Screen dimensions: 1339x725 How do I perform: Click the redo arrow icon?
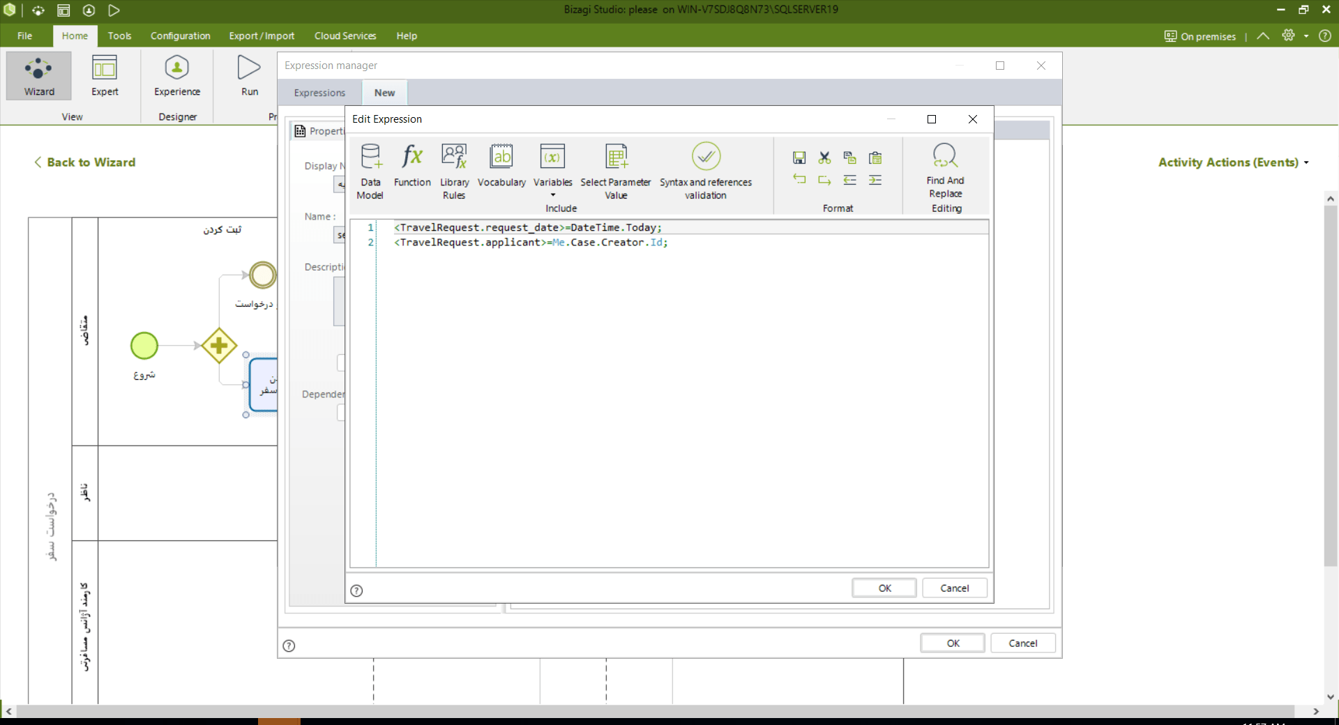(x=824, y=180)
